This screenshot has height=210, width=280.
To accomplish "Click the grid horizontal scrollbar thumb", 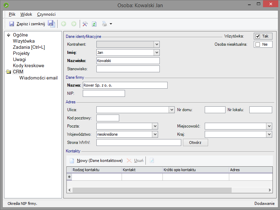I will click(x=152, y=190).
